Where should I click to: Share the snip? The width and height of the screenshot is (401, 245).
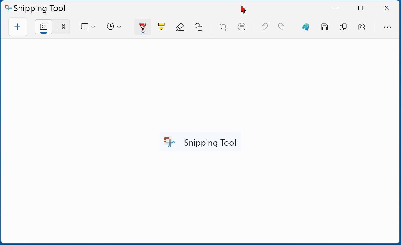[362, 27]
